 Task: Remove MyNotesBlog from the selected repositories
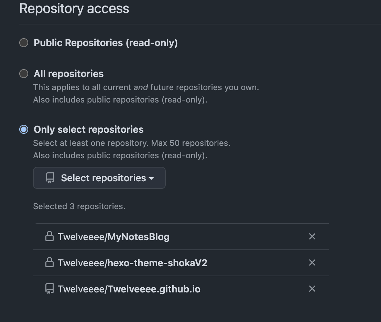coord(312,236)
